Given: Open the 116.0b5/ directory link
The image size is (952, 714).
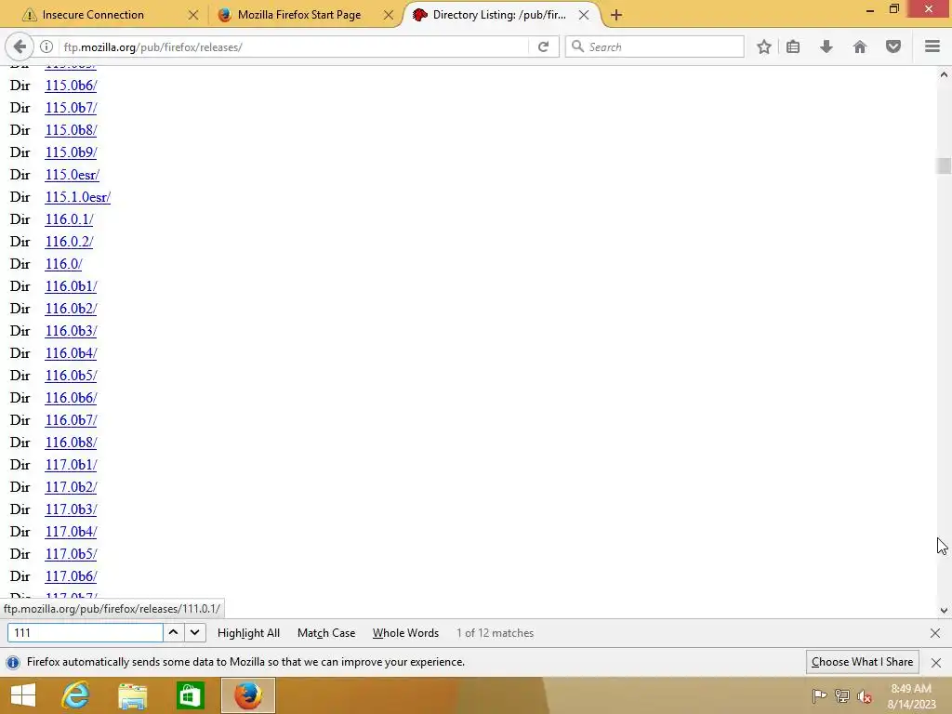Looking at the screenshot, I should [x=71, y=376].
